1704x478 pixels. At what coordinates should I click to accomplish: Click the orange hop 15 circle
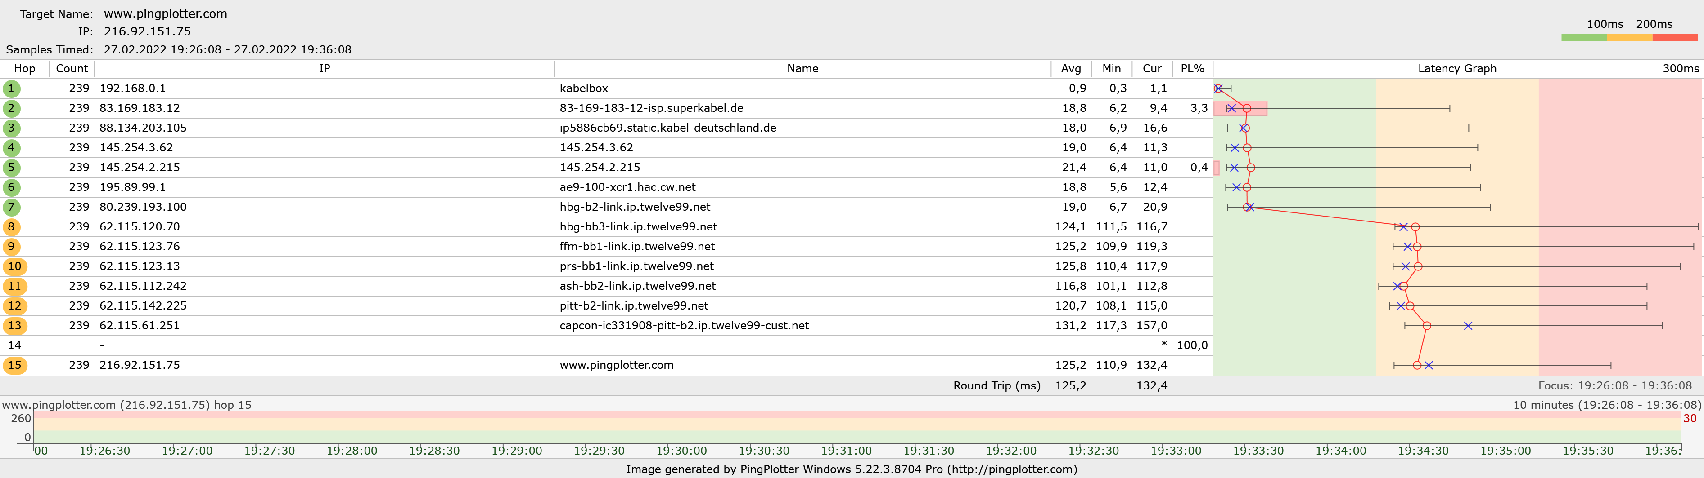pyautogui.click(x=14, y=366)
